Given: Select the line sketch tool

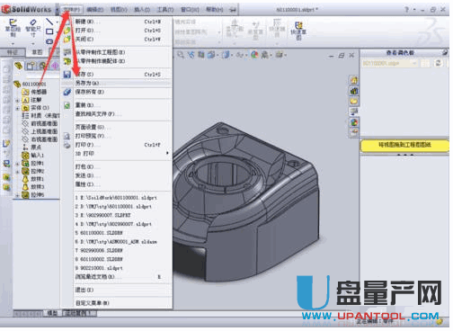Looking at the screenshot, I should tap(49, 22).
